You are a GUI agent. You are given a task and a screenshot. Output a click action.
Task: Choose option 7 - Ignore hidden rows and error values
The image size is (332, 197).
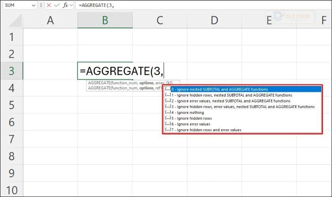[x=243, y=130]
